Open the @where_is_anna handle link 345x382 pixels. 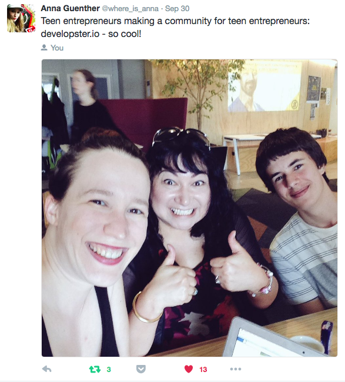(130, 9)
